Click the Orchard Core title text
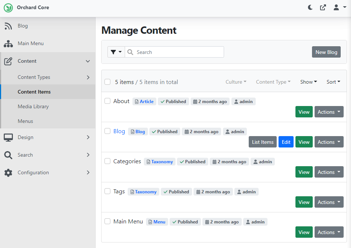351x248 pixels. pyautogui.click(x=33, y=8)
